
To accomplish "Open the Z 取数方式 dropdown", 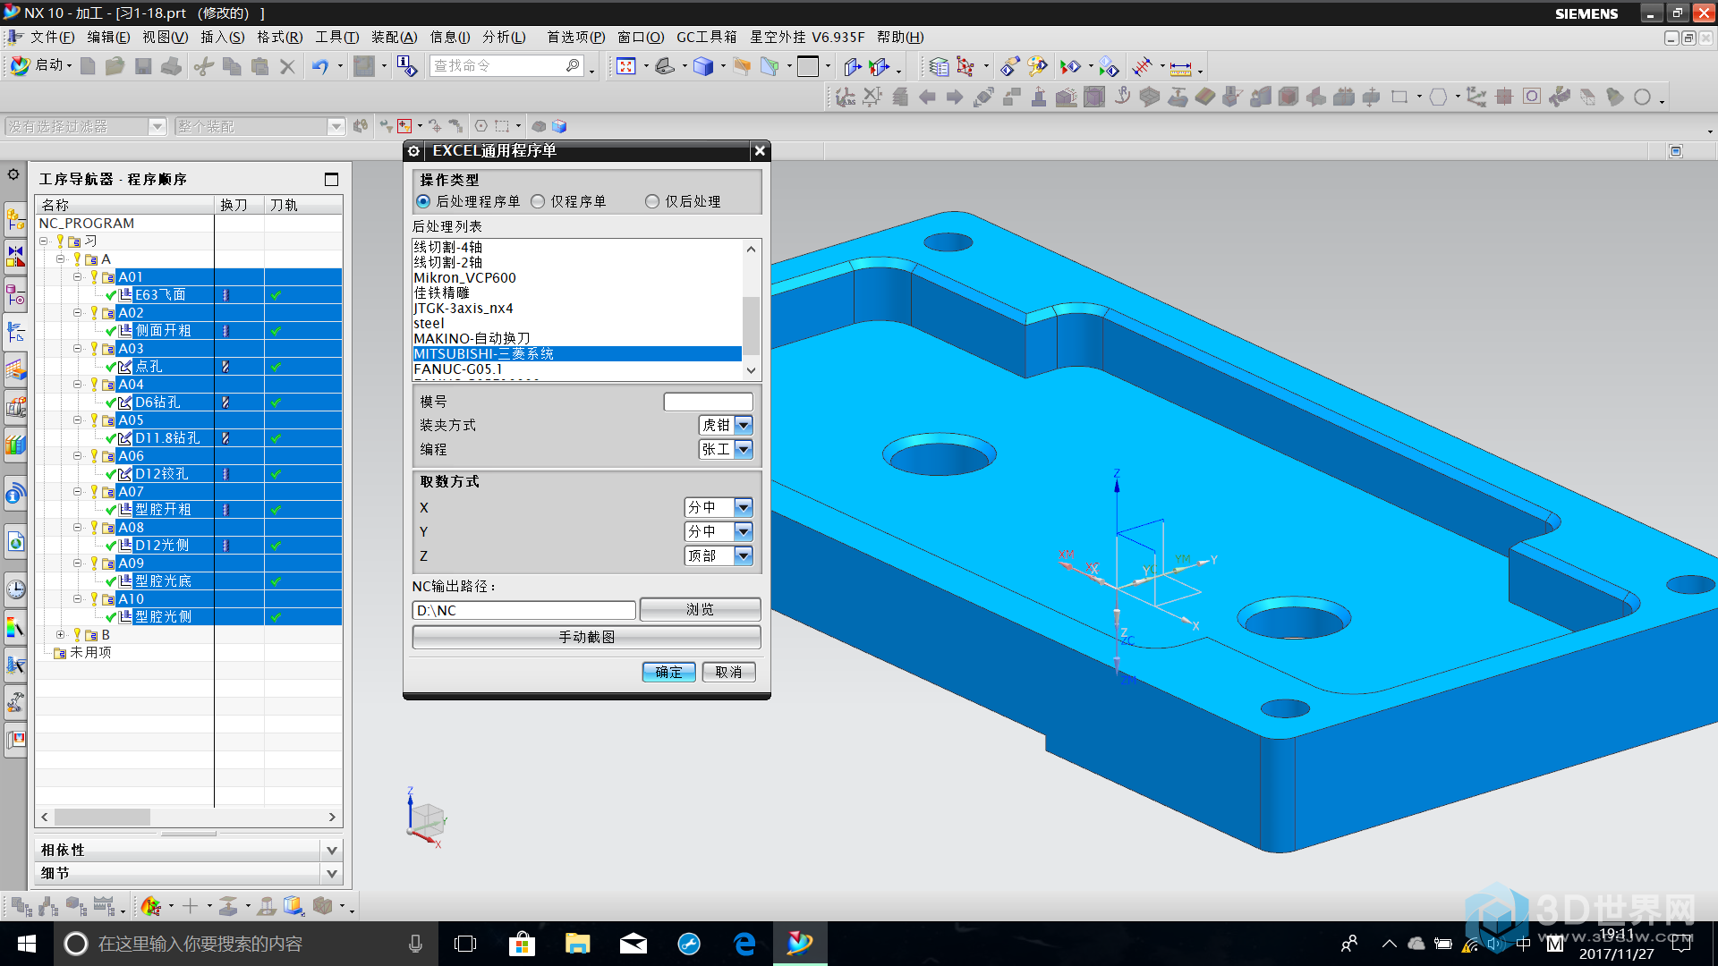I will point(743,555).
